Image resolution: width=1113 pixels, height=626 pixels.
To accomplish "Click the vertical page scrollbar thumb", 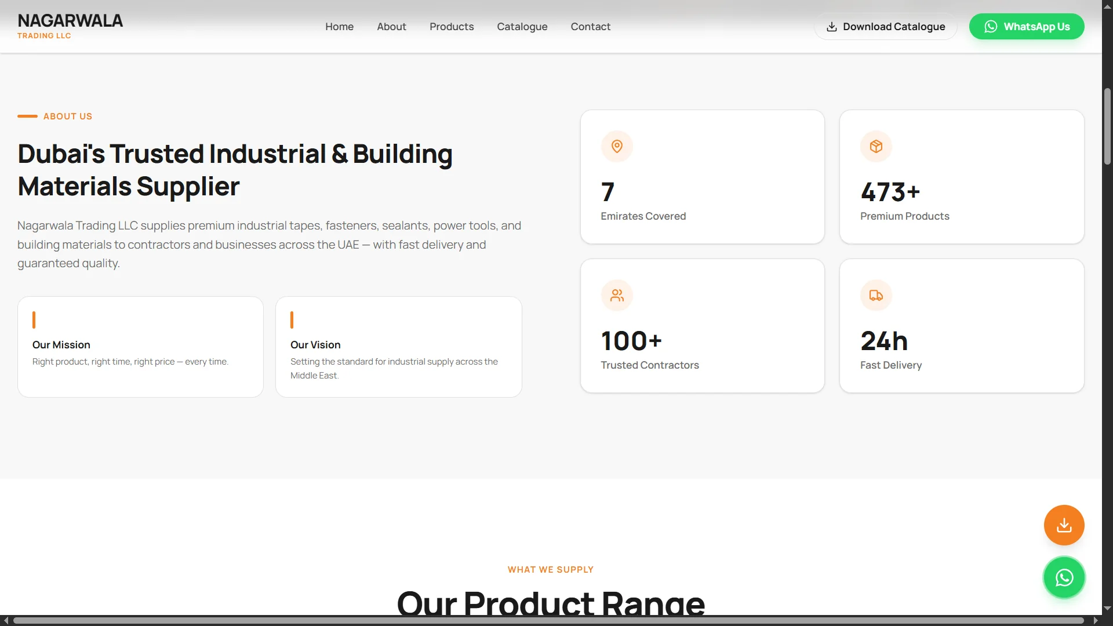I will pyautogui.click(x=1107, y=126).
